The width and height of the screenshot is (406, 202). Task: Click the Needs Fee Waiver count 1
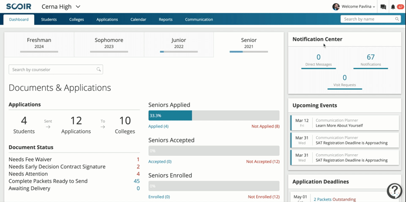[138, 160]
